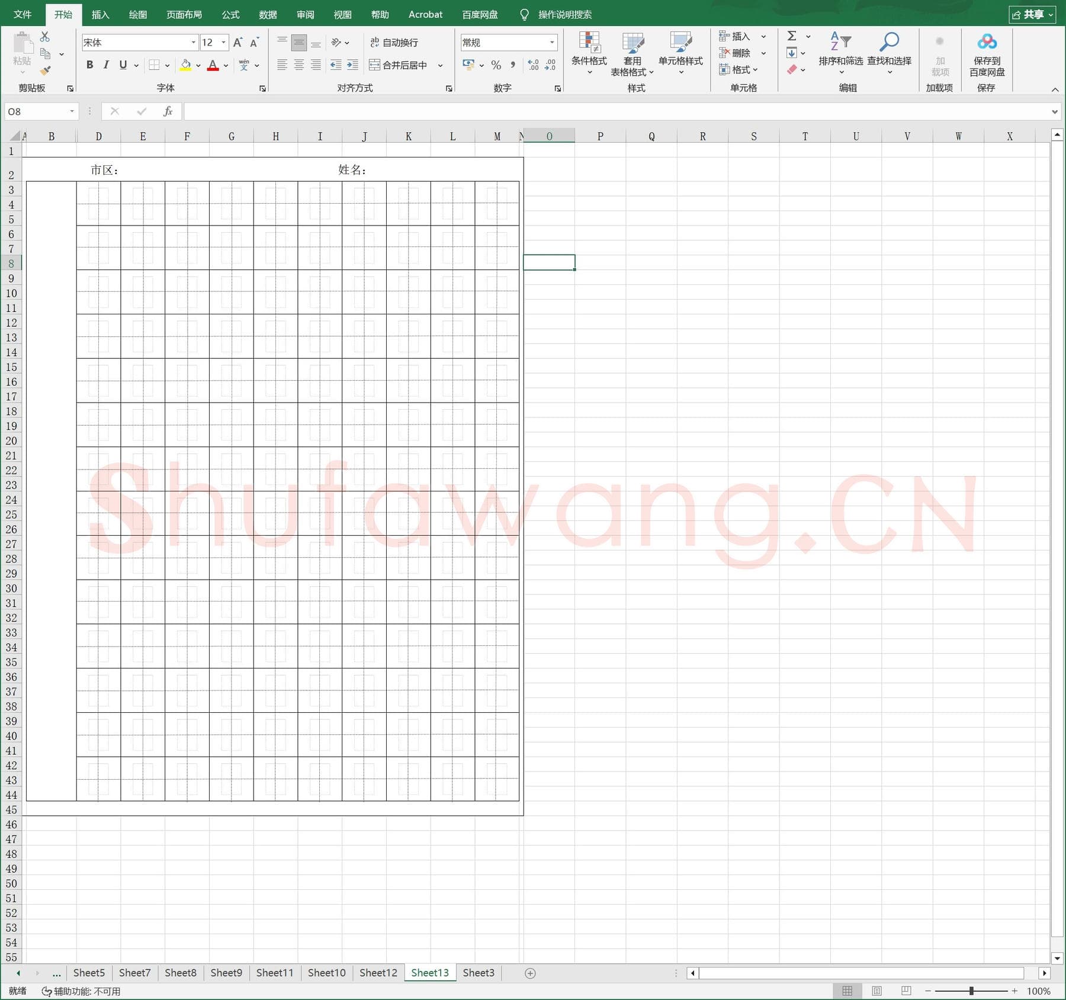
Task: Expand Merge and Center dropdown arrow
Action: (440, 65)
